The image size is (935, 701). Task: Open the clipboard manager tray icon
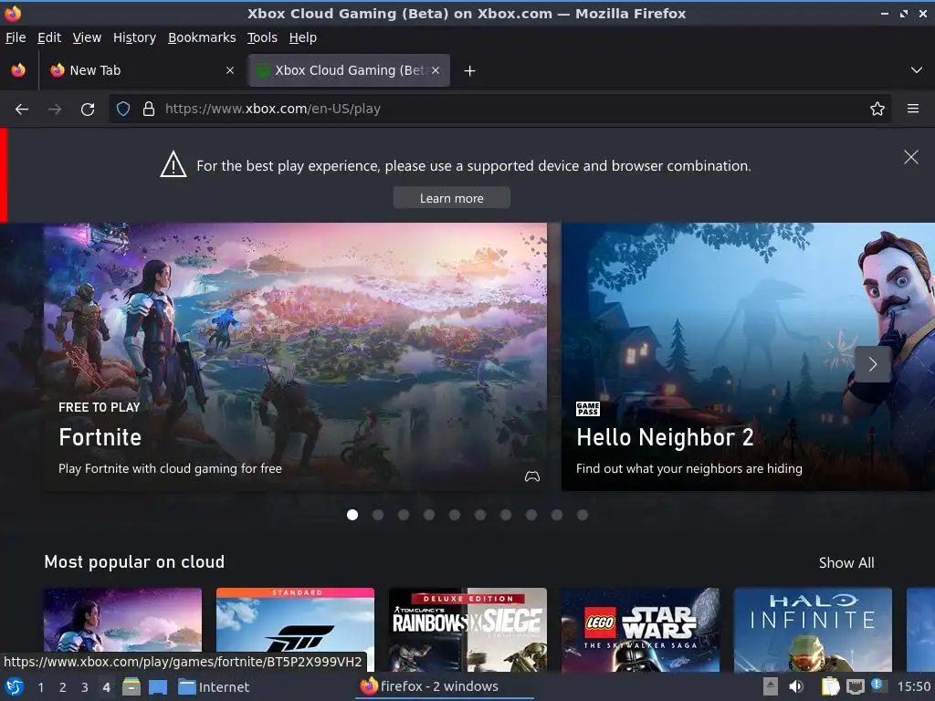point(829,687)
